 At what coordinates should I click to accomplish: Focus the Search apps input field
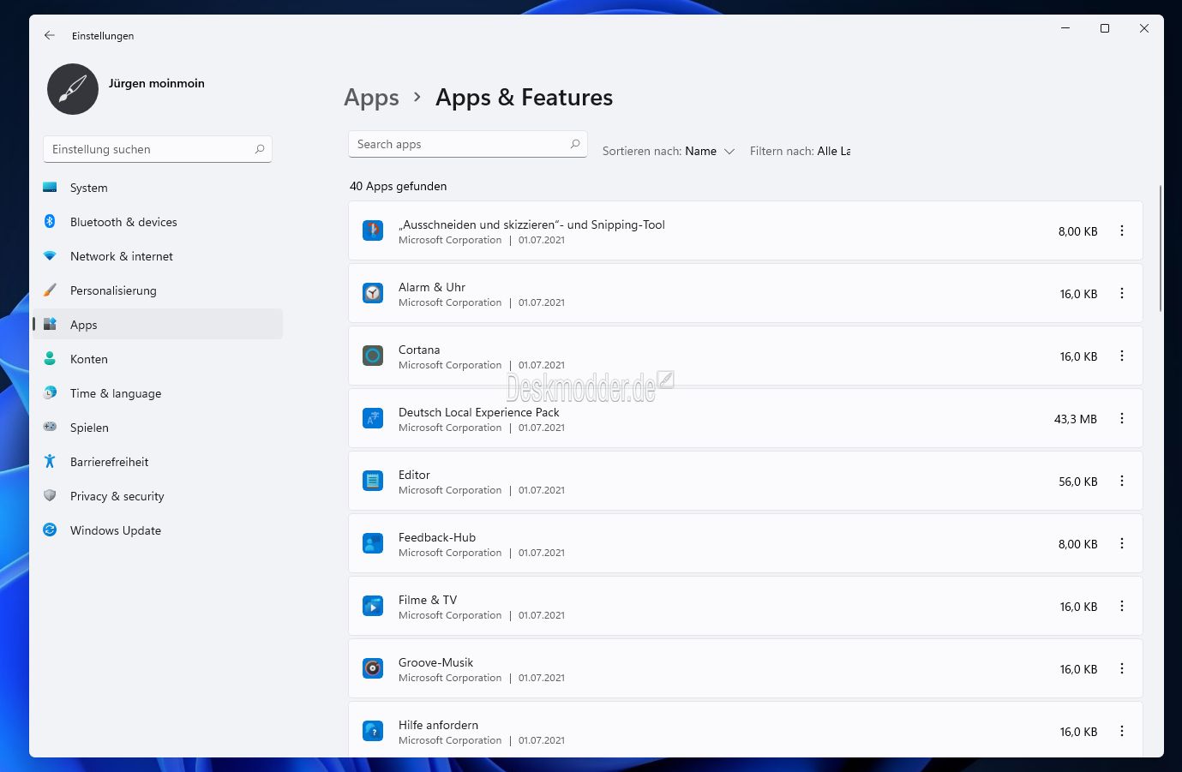click(468, 144)
